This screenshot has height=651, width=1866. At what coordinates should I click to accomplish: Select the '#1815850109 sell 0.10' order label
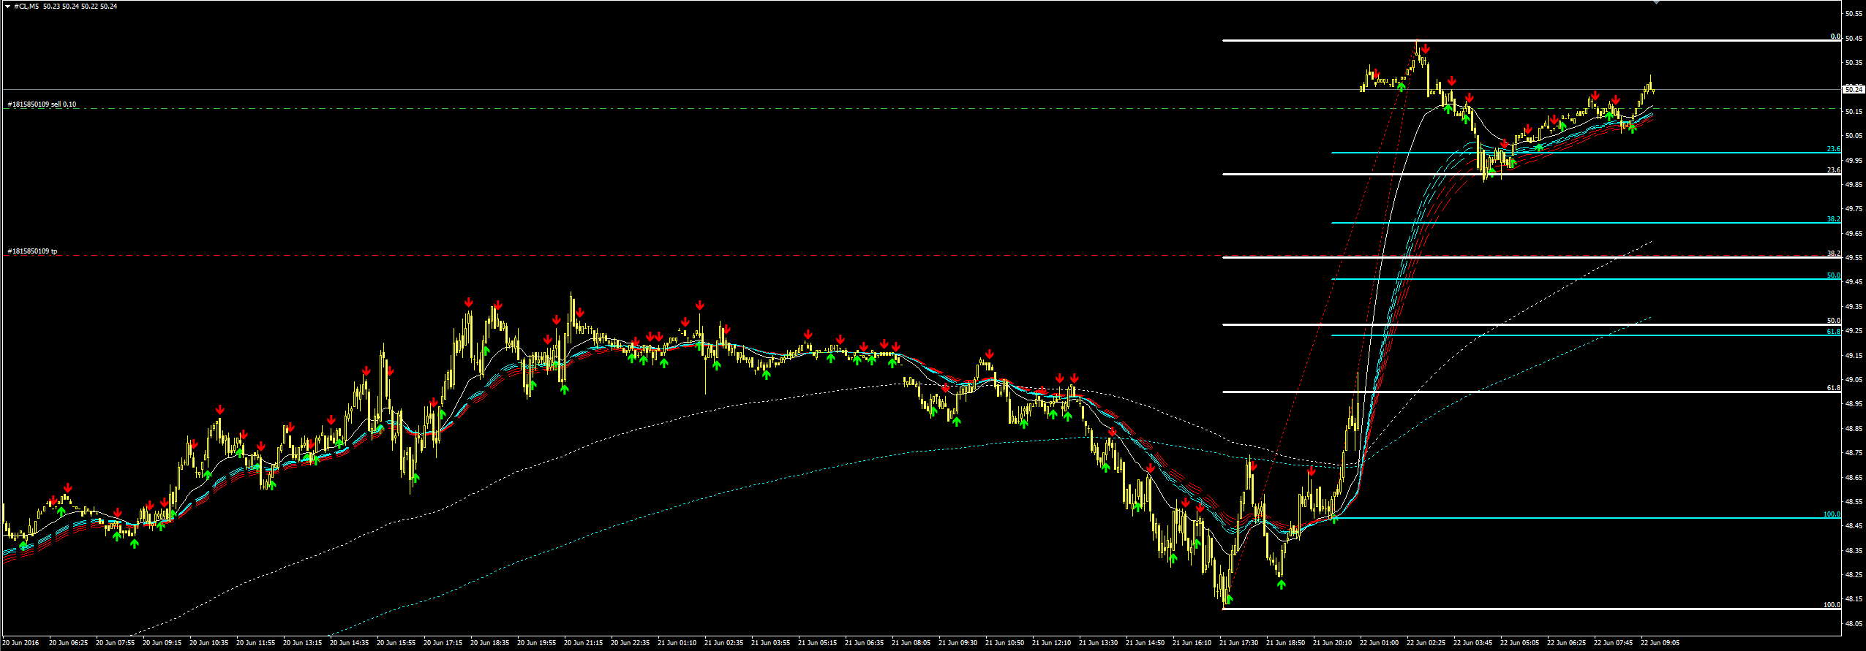[x=42, y=104]
